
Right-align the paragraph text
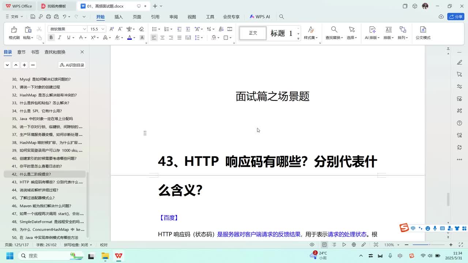click(x=171, y=38)
